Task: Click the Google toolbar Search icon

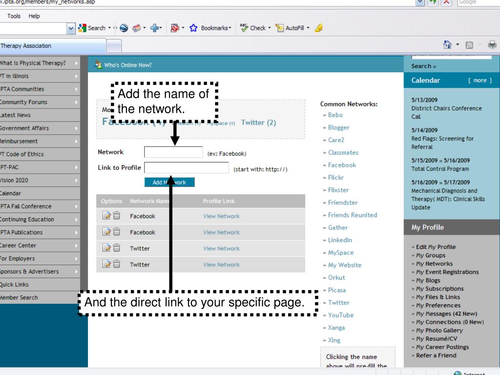Action: 82,28
